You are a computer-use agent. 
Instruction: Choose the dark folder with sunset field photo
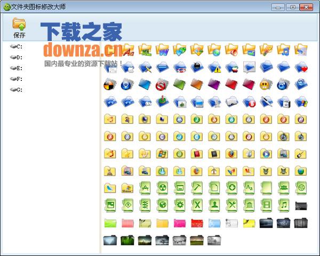(197, 241)
